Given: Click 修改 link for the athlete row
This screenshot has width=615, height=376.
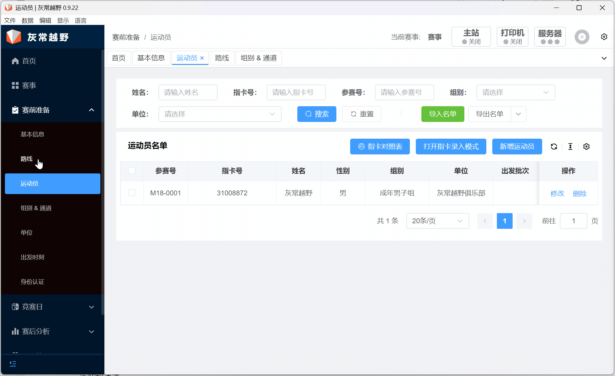Looking at the screenshot, I should coord(557,193).
